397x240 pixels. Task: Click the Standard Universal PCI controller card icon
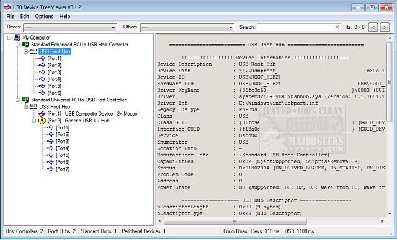[25, 100]
